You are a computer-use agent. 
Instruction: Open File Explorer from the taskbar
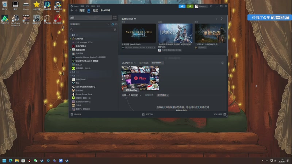click(17, 161)
